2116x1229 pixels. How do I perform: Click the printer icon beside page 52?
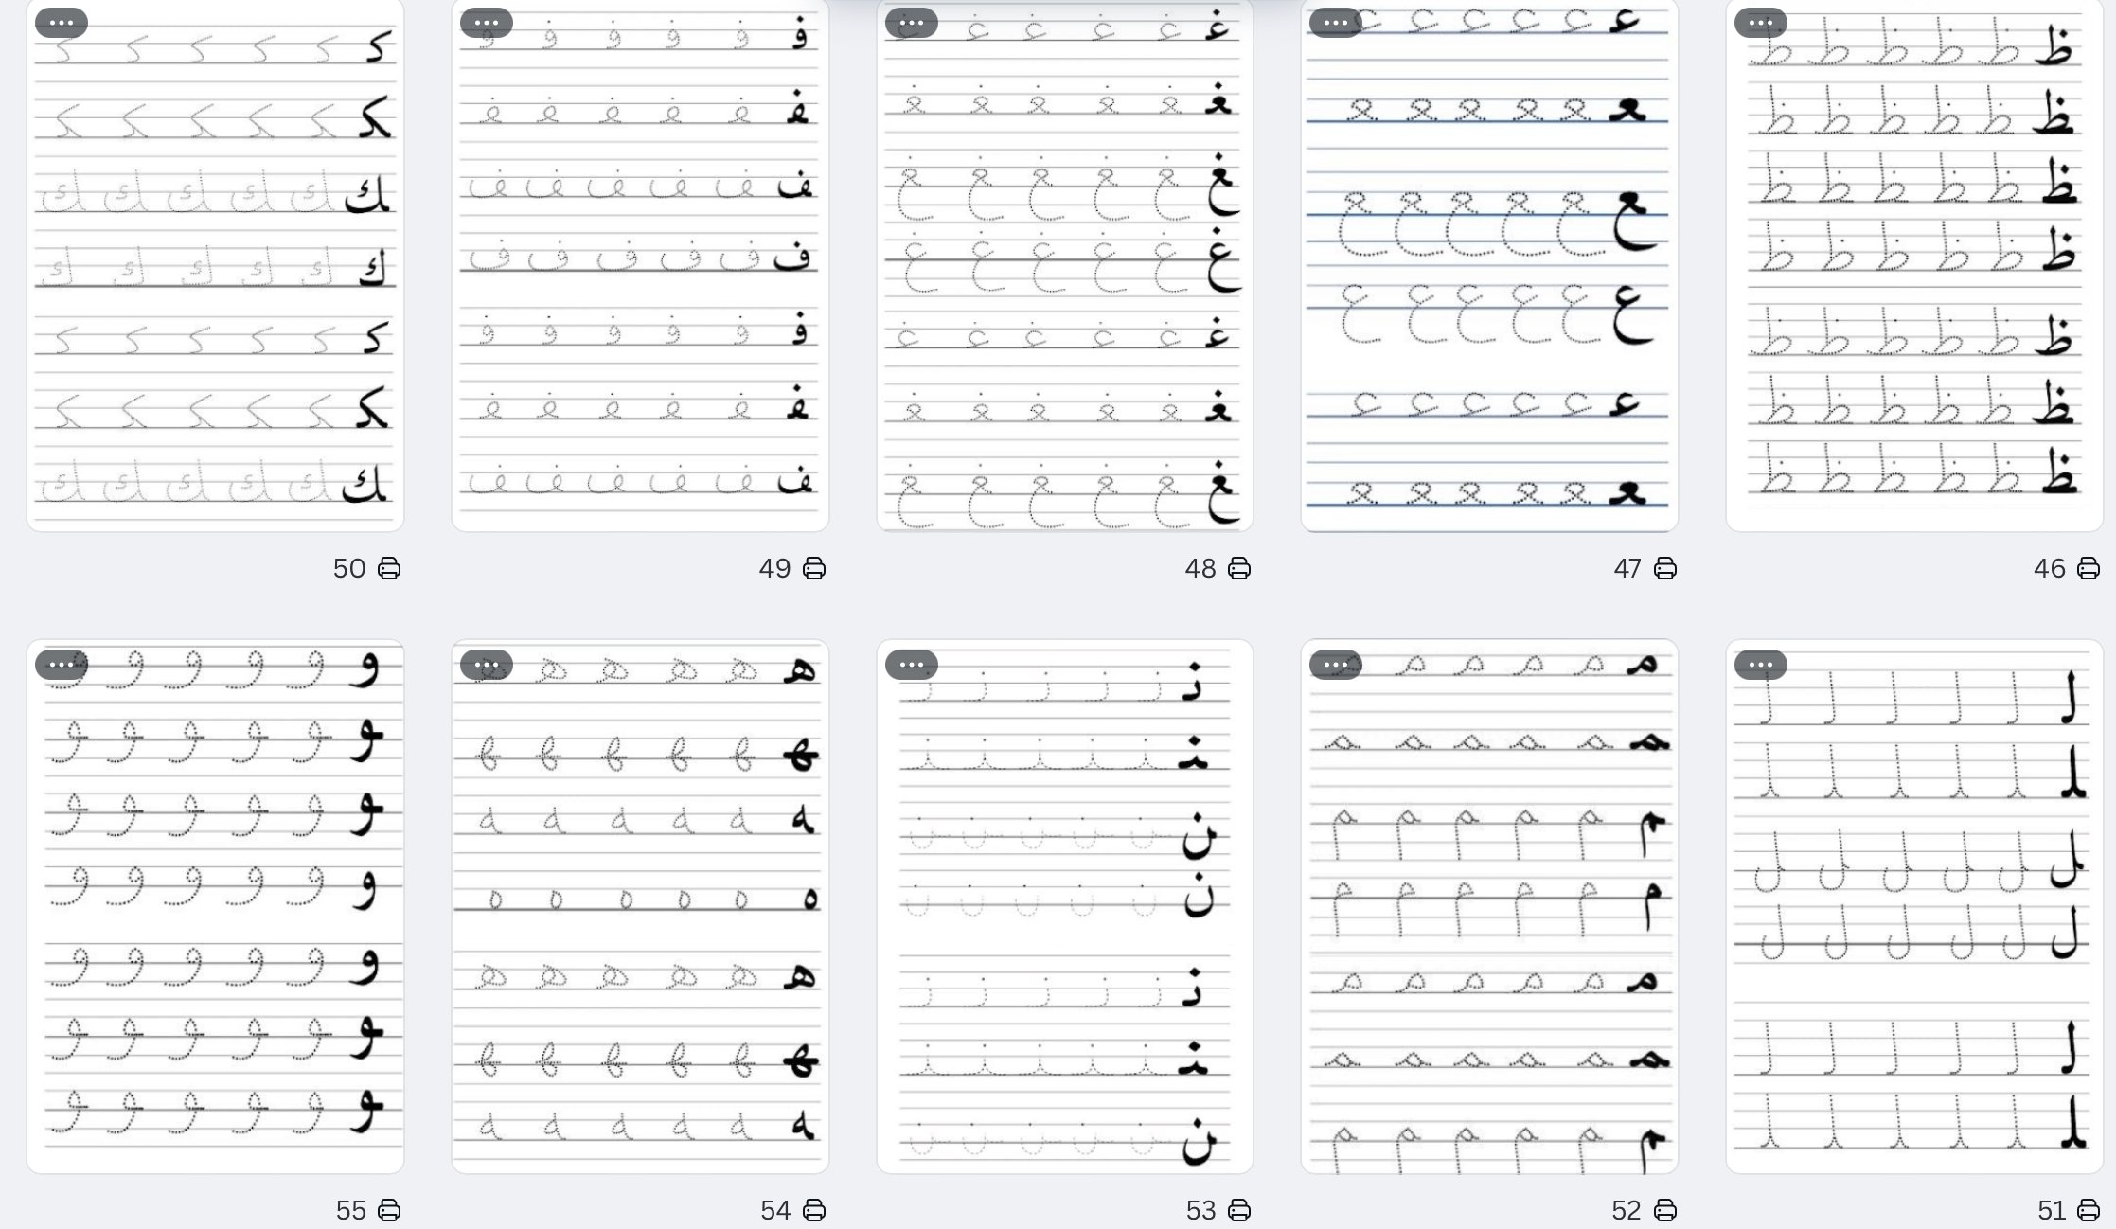(x=1665, y=1210)
